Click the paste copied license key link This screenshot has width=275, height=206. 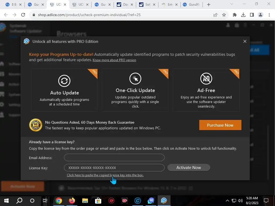pyautogui.click(x=105, y=175)
